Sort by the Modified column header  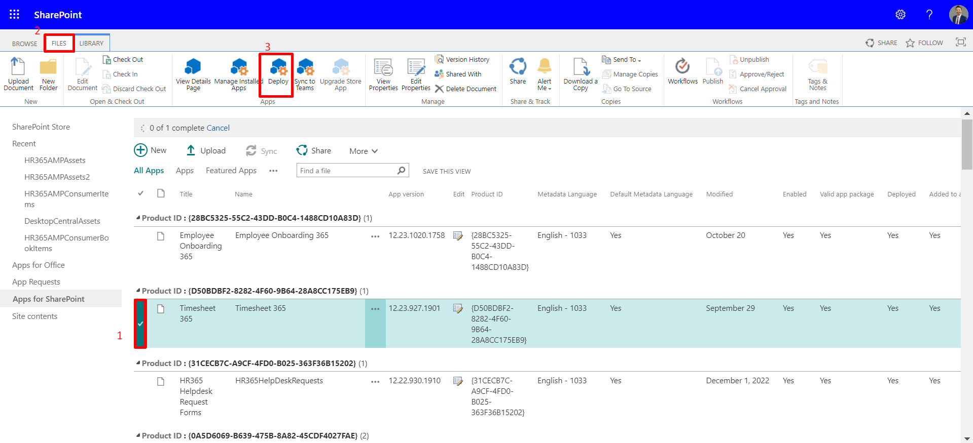[x=719, y=194]
